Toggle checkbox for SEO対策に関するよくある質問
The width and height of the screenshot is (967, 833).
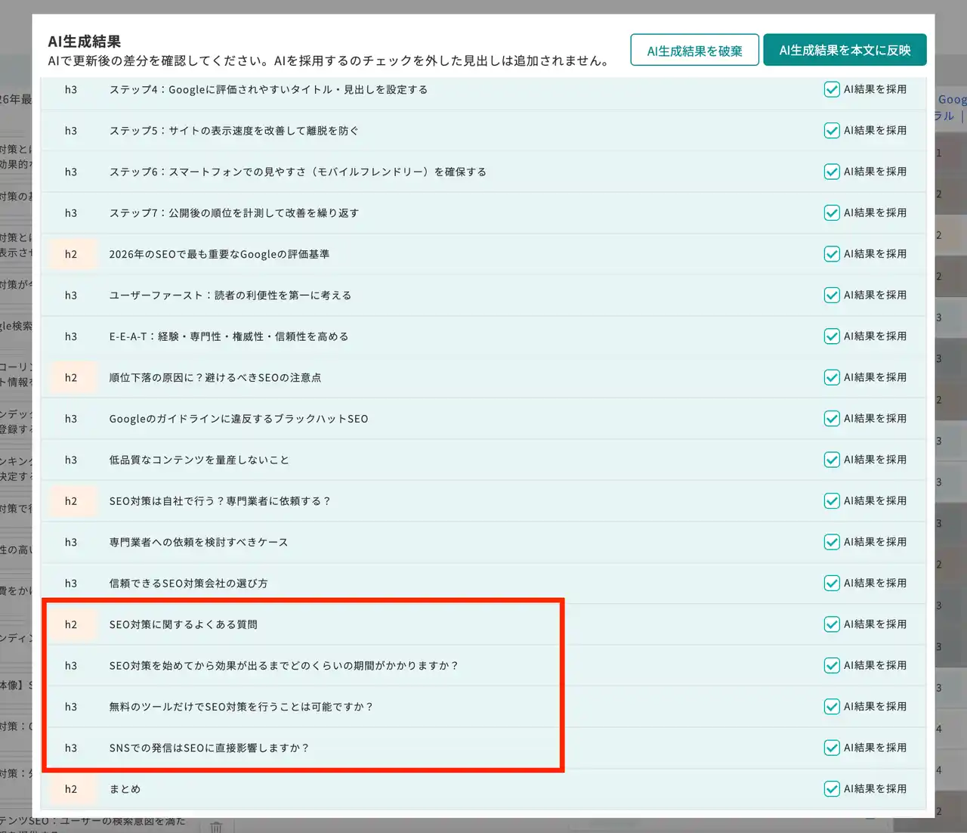[x=832, y=624]
